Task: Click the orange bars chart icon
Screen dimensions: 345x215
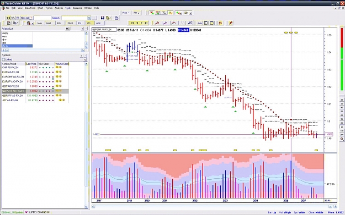Action: tap(220, 23)
